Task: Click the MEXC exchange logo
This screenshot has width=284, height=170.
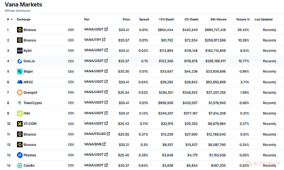Action: 20,82
